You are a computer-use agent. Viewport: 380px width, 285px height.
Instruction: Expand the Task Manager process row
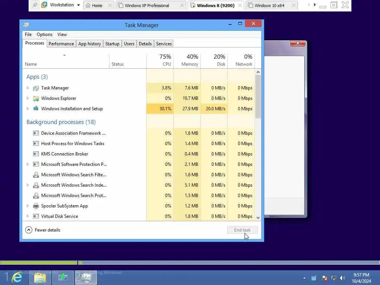pyautogui.click(x=27, y=88)
